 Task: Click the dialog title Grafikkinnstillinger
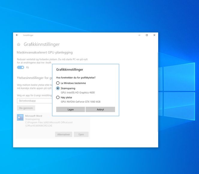click(x=70, y=70)
